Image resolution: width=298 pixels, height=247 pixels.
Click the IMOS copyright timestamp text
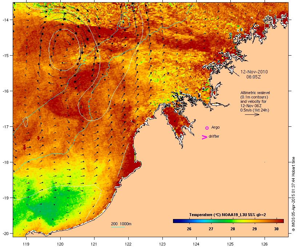tap(293, 194)
